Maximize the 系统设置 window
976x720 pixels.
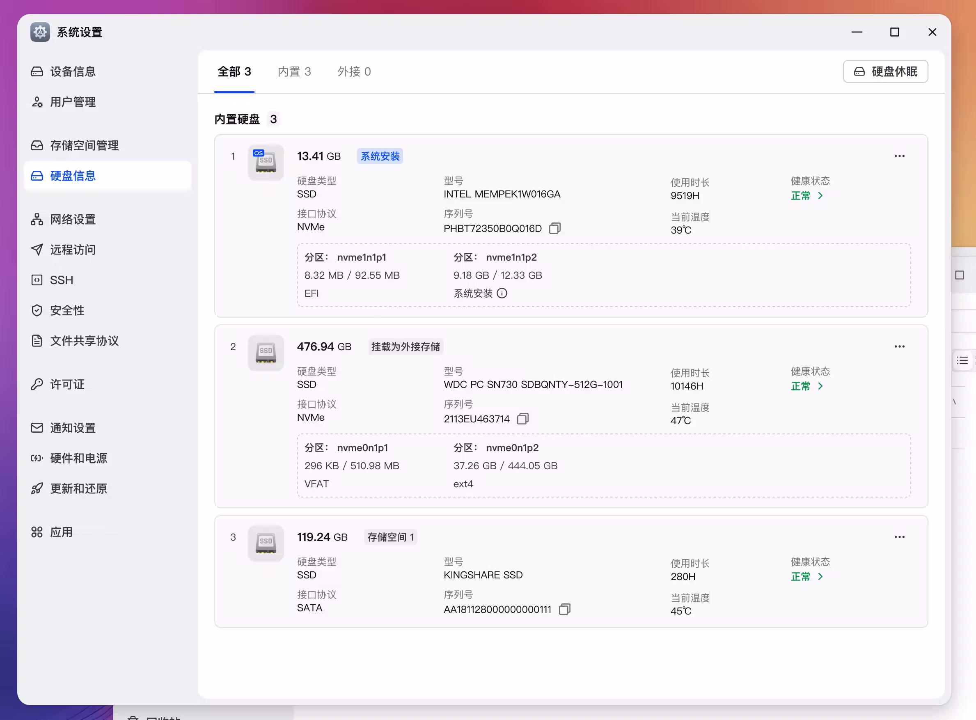click(x=894, y=32)
